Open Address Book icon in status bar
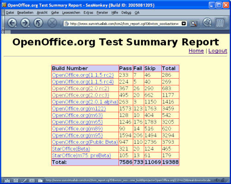This screenshot has width=231, height=184. 32,180
